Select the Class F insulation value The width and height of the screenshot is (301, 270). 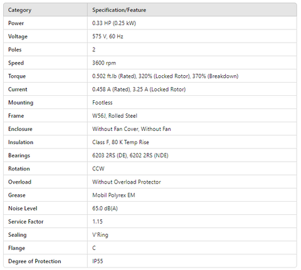(x=120, y=142)
